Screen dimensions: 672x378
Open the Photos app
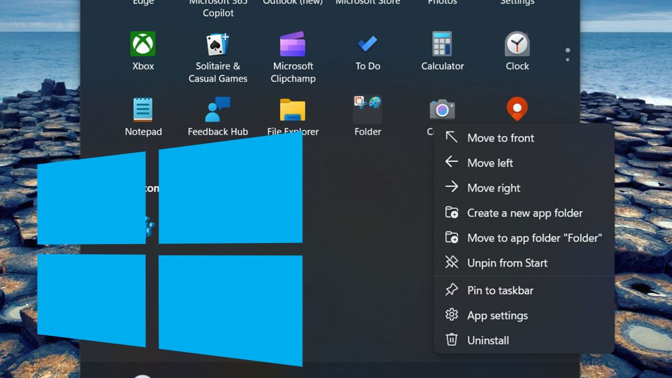pos(442,3)
